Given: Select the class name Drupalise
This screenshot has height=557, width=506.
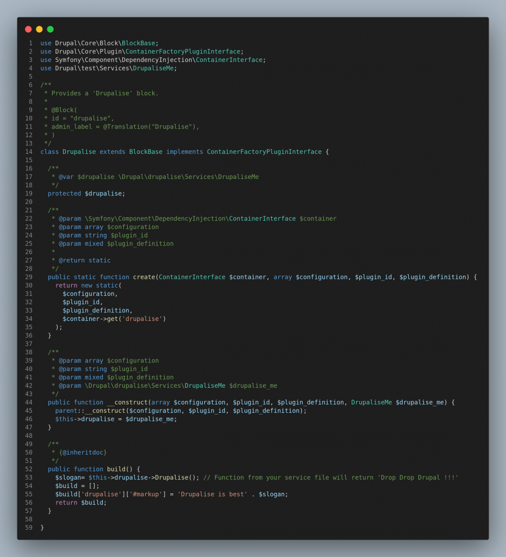Looking at the screenshot, I should click(x=79, y=151).
